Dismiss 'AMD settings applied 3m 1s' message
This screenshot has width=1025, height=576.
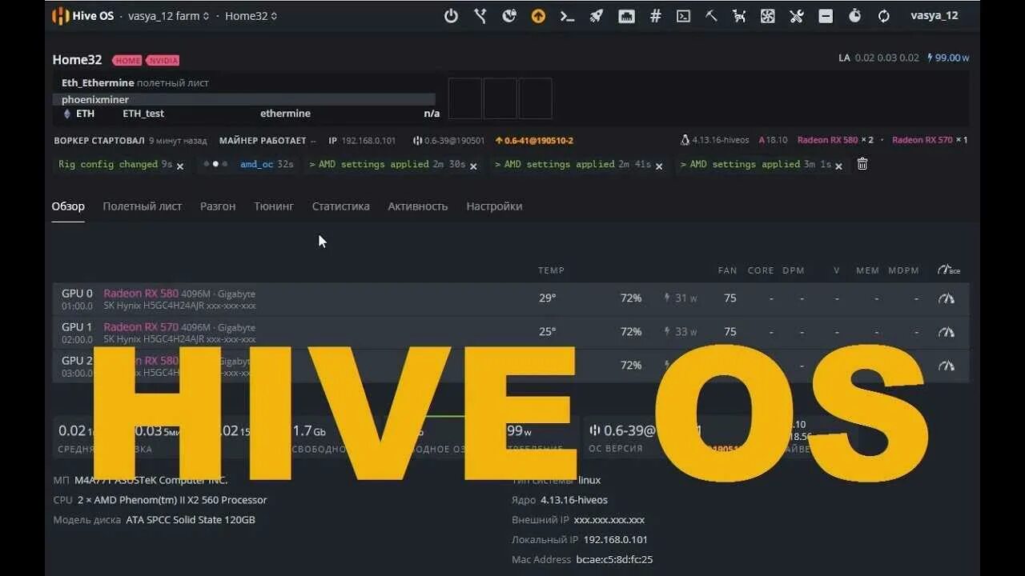(x=838, y=166)
